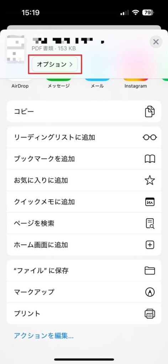Screen dimensions: 168x364
Task: Share via メール app
Action: [x=97, y=84]
